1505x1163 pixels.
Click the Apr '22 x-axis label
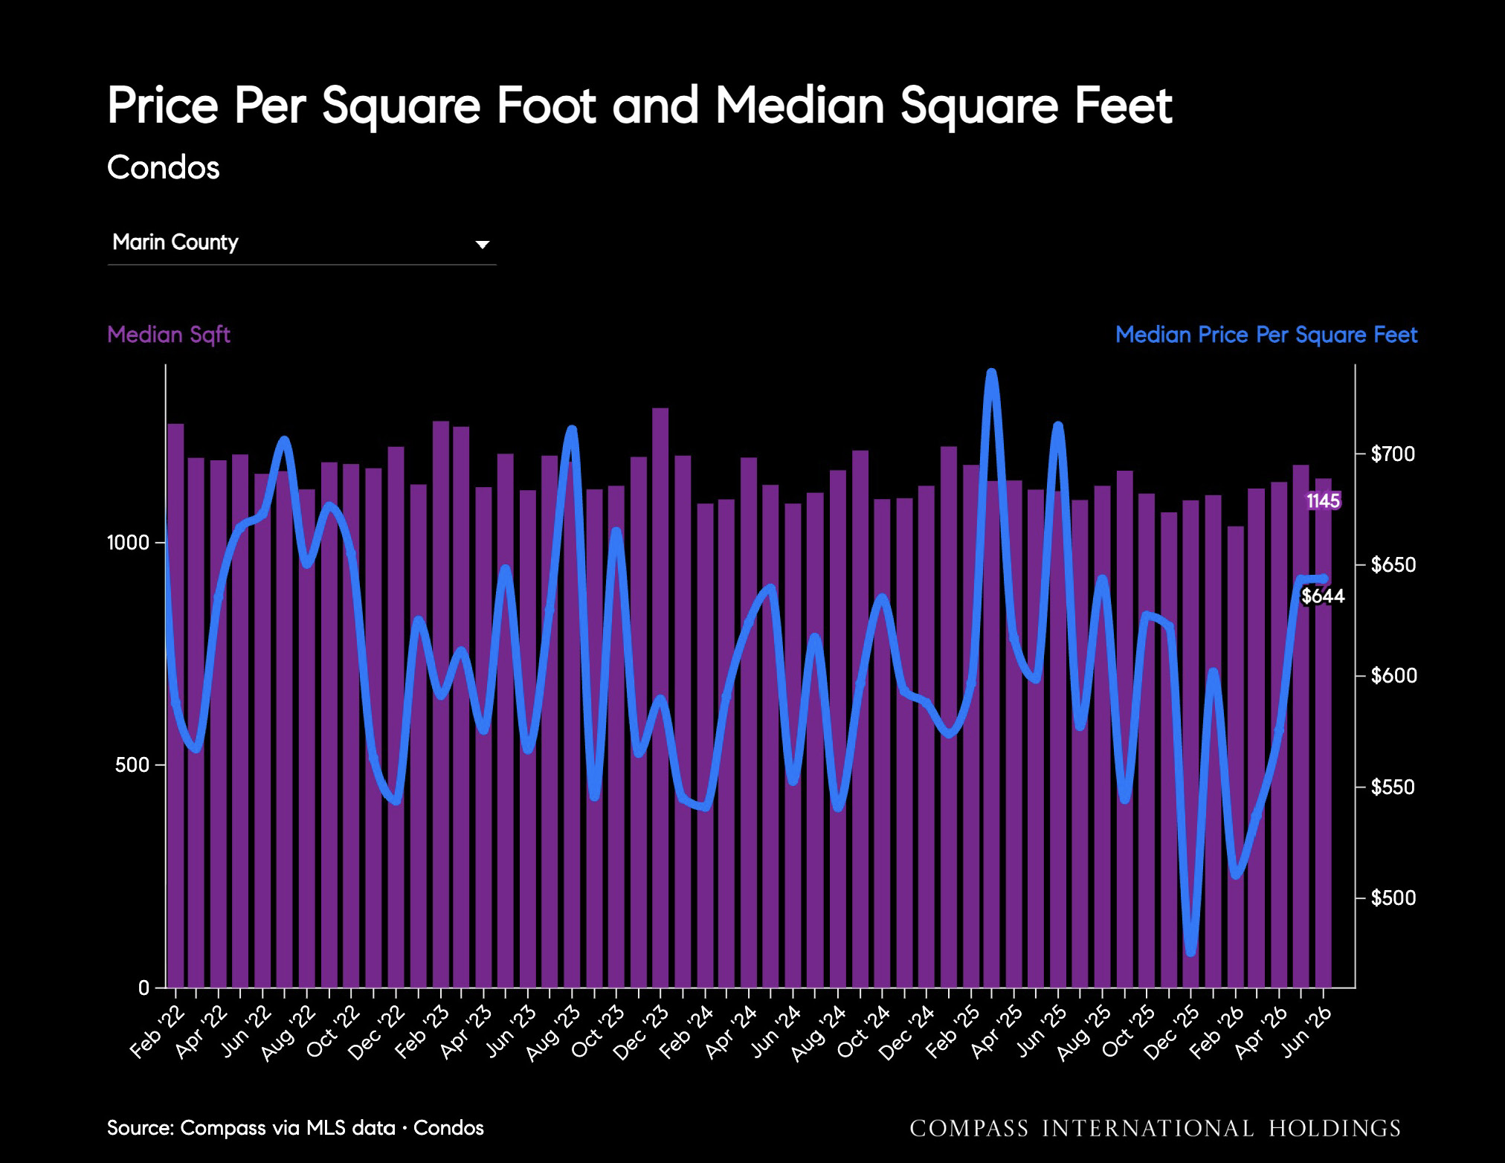click(x=202, y=1031)
